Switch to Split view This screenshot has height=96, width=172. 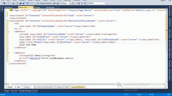17,87
